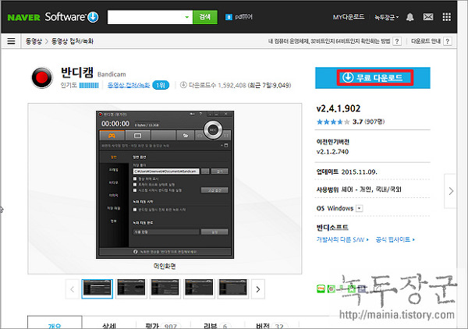Open the Naver services grid icon
This screenshot has height=329, width=468.
(447, 17)
